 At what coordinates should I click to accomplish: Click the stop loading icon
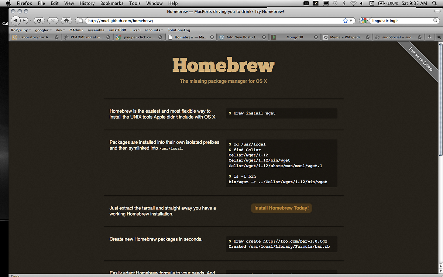[52, 21]
